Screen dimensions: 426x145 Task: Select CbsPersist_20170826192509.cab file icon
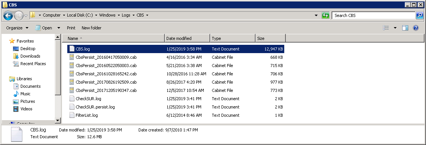tap(72, 82)
